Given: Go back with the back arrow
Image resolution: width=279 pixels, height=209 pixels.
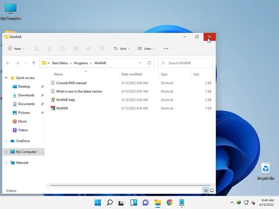Looking at the screenshot, I should coord(8,63).
